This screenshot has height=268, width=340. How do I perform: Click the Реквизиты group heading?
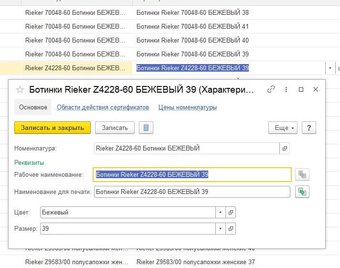point(29,162)
